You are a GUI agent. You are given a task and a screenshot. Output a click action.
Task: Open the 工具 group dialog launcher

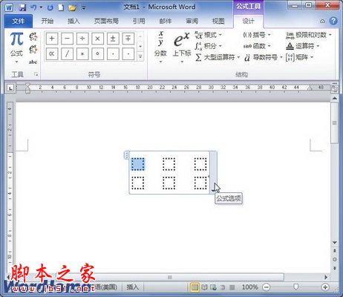point(36,74)
